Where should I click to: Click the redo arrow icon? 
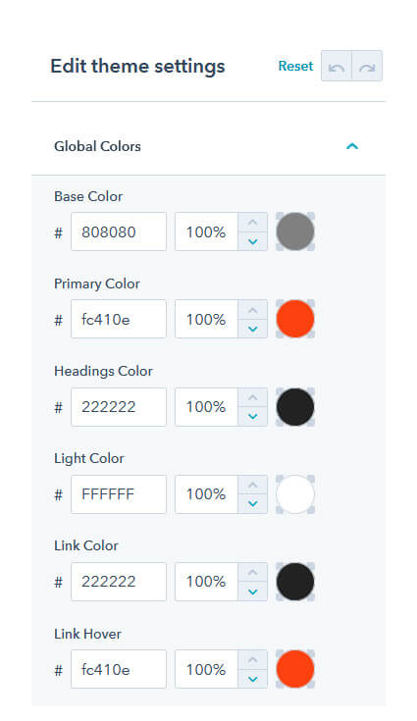coord(367,67)
